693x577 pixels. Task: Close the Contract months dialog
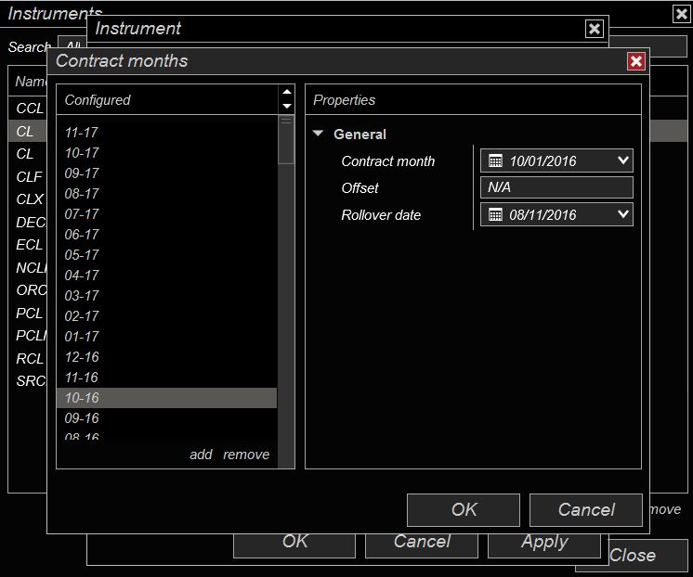tap(636, 61)
